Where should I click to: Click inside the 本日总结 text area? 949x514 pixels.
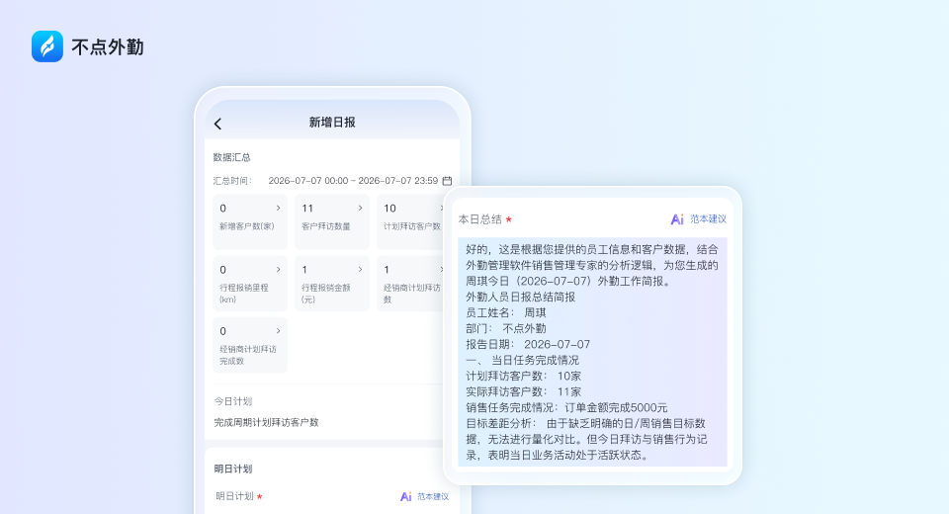tap(592, 352)
